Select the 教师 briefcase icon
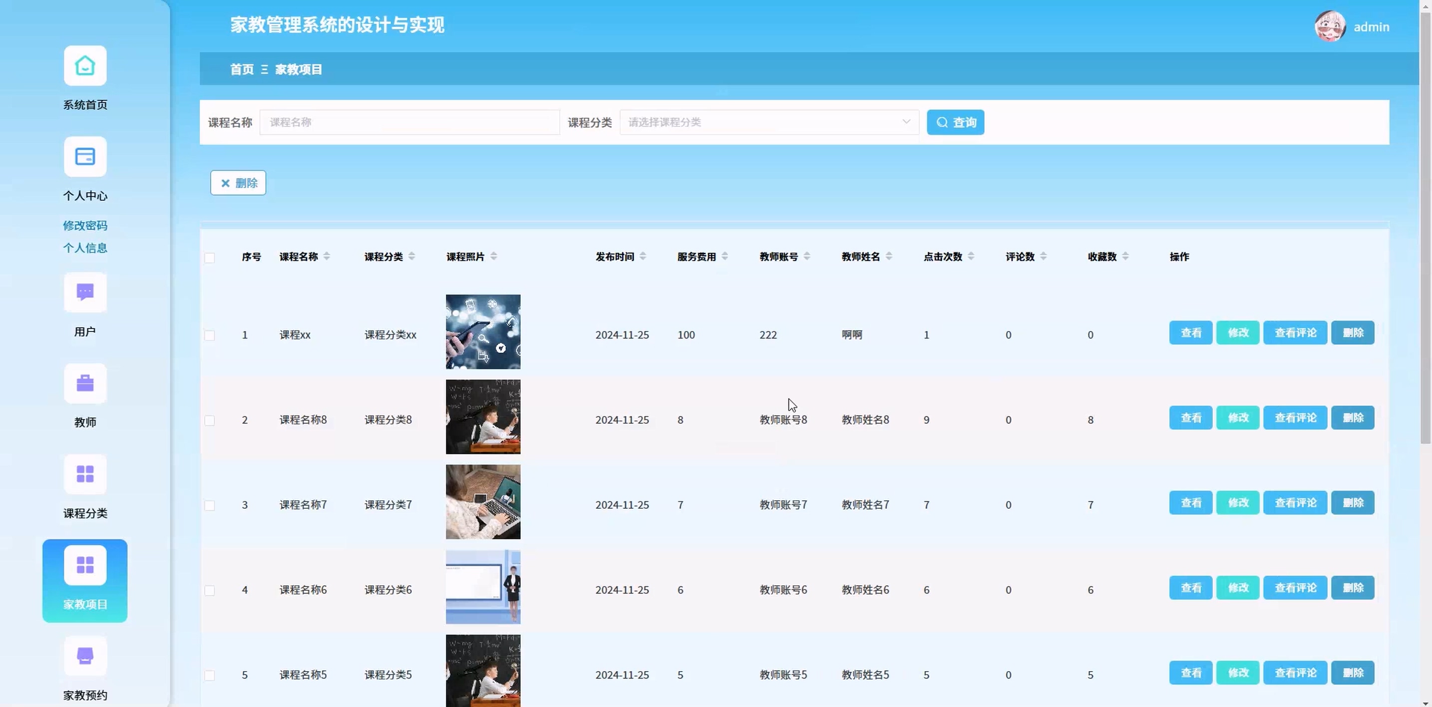1432x707 pixels. pos(85,383)
